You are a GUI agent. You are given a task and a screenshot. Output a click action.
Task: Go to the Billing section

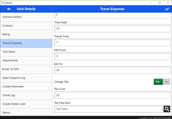pos(26,34)
